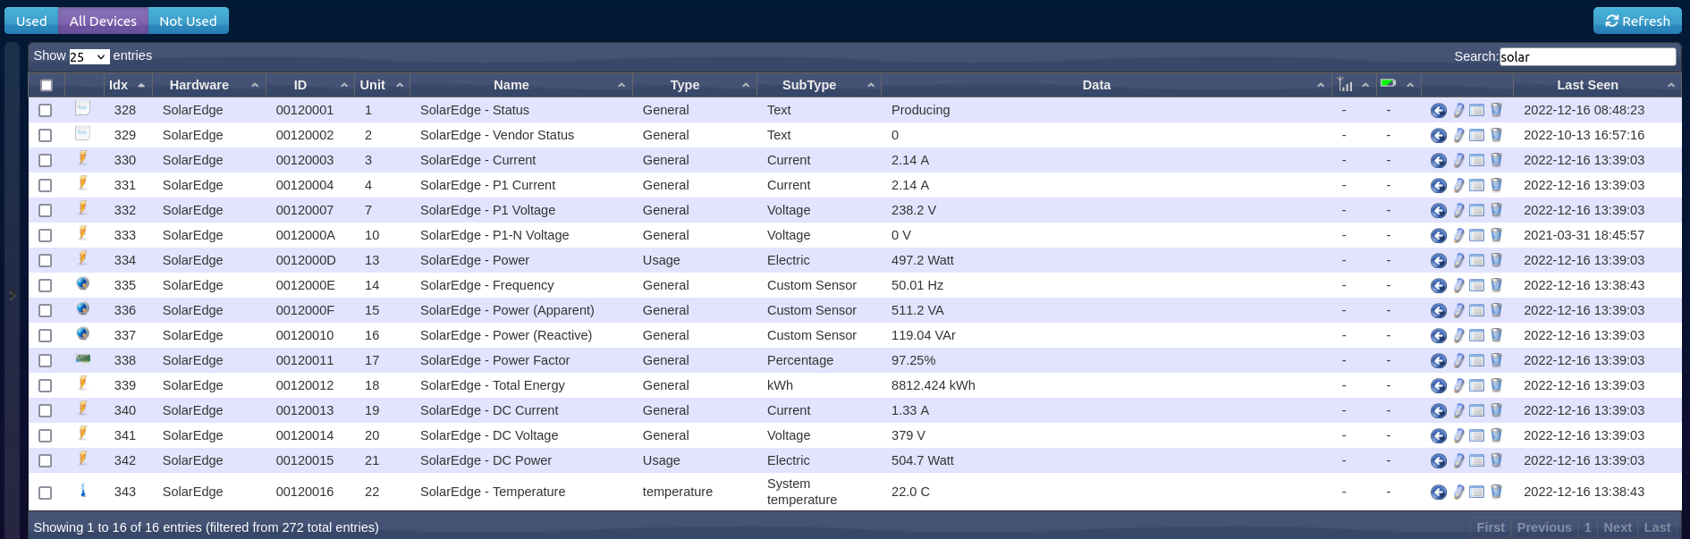Show the log for SolarEdge - Power device
Image resolution: width=1690 pixels, height=539 pixels.
pos(1477,261)
